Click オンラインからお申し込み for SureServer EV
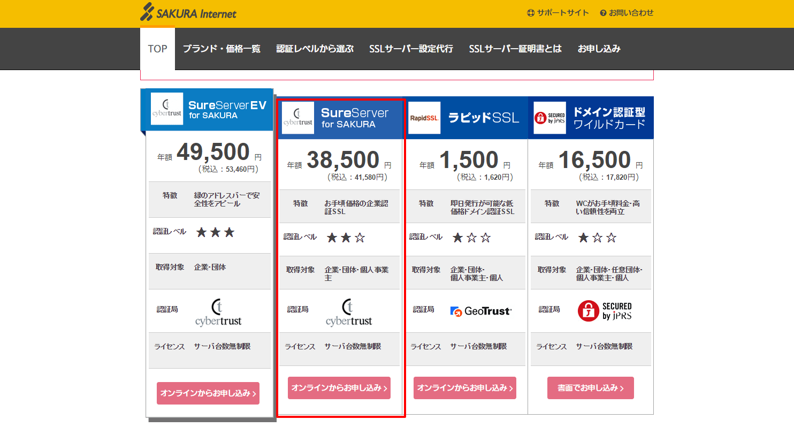Screen dimensions: 794x427 coord(208,393)
